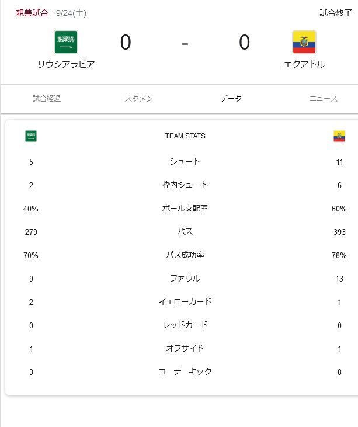Viewport: 358px width, 427px height.
Task: Click the ボール支配率 stat label
Action: point(185,209)
